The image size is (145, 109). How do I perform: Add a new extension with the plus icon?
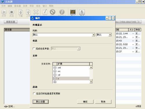(55, 82)
